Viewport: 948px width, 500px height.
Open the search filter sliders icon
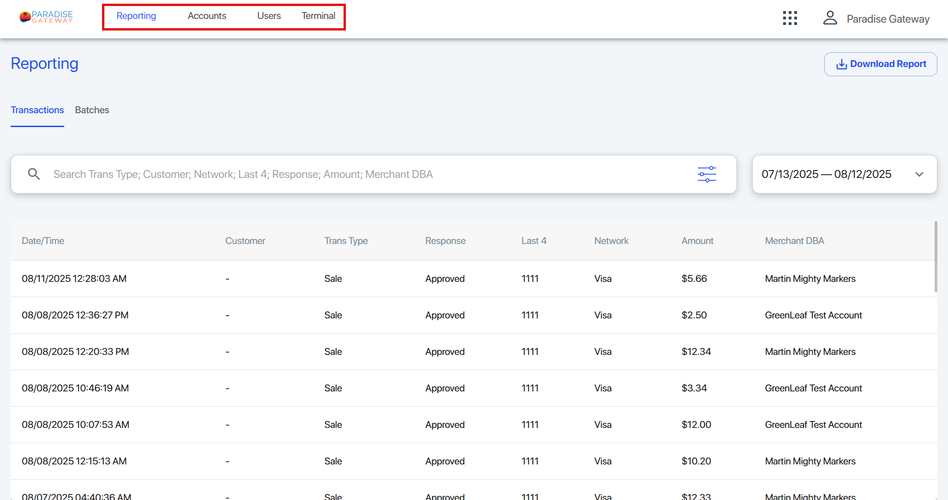pyautogui.click(x=706, y=174)
